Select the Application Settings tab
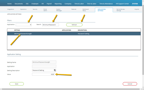The image size is (144, 90). (104, 10)
